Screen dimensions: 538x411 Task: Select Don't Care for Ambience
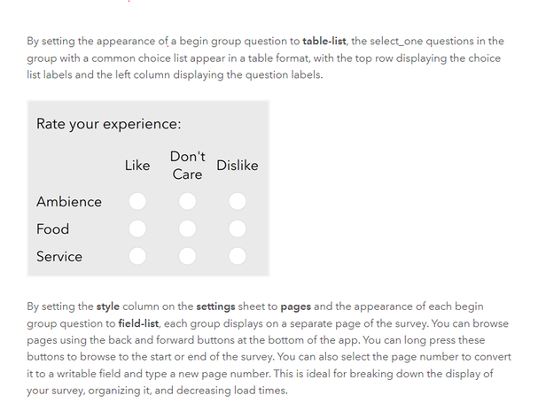[187, 202]
